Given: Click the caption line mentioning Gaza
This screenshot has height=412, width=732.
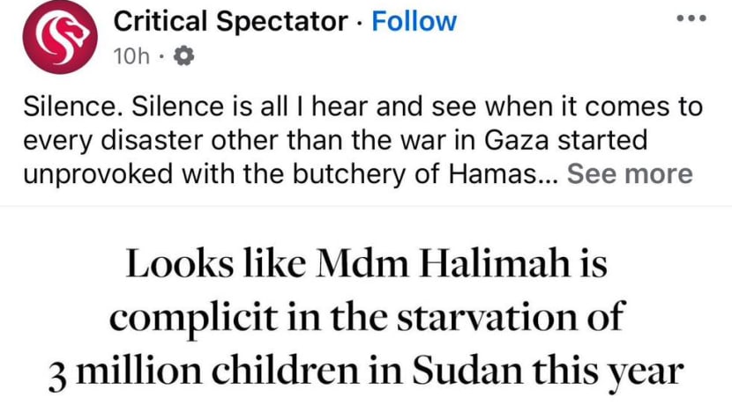Looking at the screenshot, I should pos(335,141).
